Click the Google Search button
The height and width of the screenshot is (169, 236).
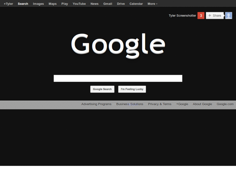point(102,89)
